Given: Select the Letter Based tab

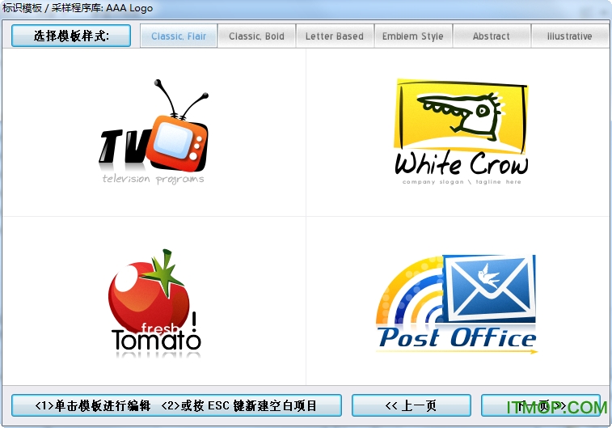Looking at the screenshot, I should [x=334, y=36].
